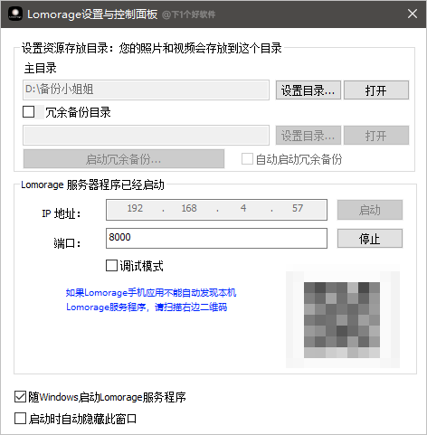Click the 启动冗余备份 button
Screen dimensions: 427x435
point(124,159)
